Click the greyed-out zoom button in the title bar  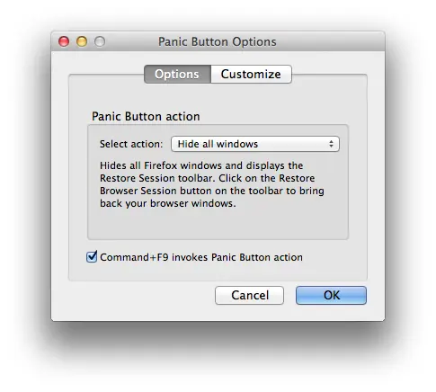(x=100, y=41)
